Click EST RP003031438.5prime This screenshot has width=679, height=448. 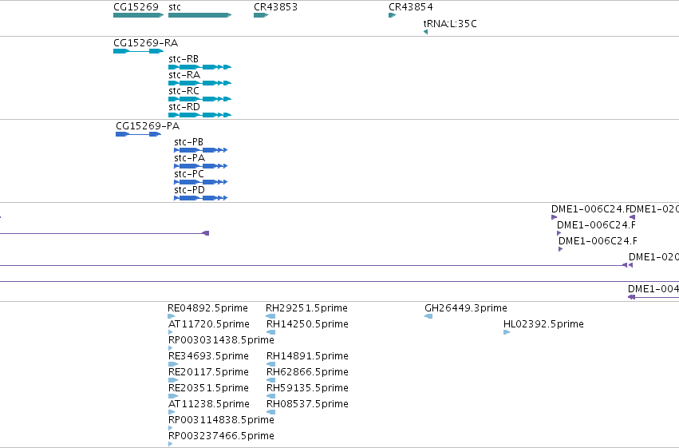pos(170,348)
